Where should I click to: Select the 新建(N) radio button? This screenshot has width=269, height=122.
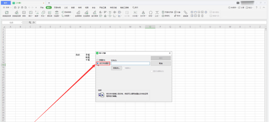[x=98, y=60]
